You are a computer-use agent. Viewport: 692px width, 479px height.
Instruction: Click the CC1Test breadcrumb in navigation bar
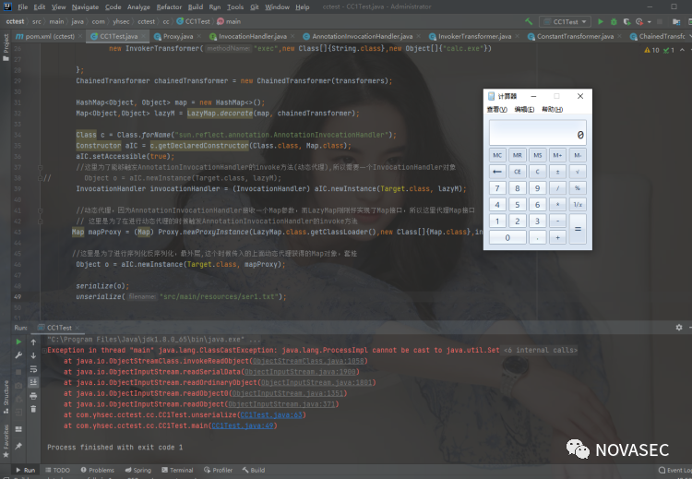(194, 21)
